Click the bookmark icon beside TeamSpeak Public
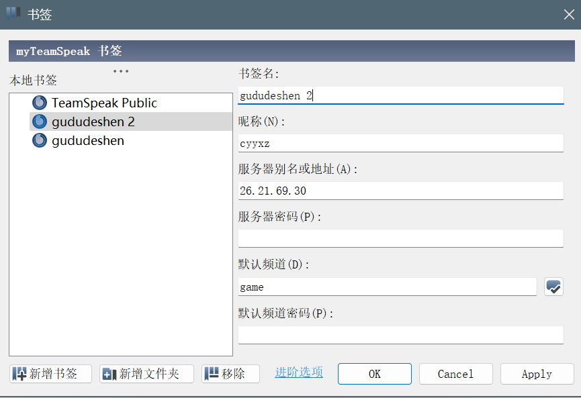This screenshot has width=581, height=398. [39, 102]
